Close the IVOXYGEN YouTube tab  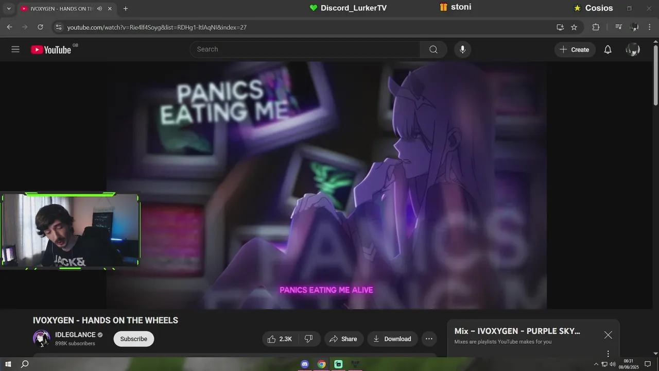click(x=110, y=9)
